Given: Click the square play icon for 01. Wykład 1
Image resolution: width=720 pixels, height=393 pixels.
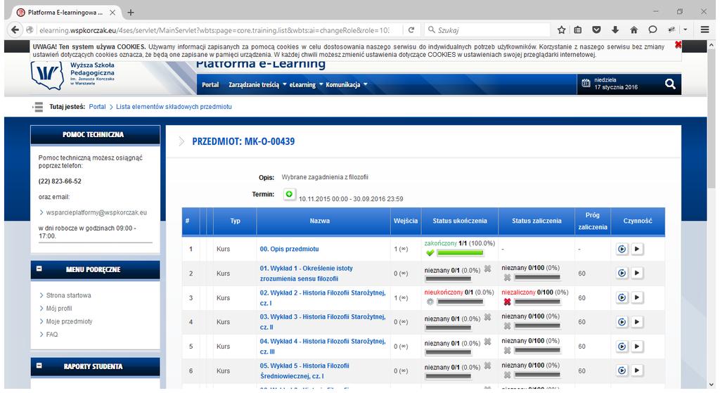Looking at the screenshot, I should [637, 273].
